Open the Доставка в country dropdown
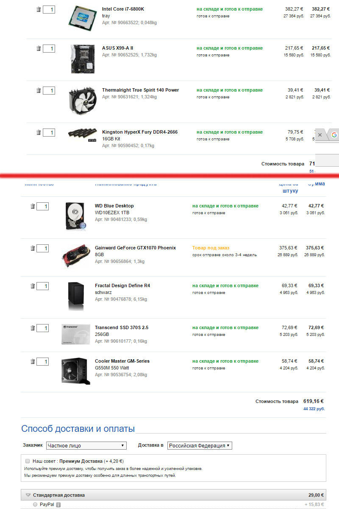 200,445
